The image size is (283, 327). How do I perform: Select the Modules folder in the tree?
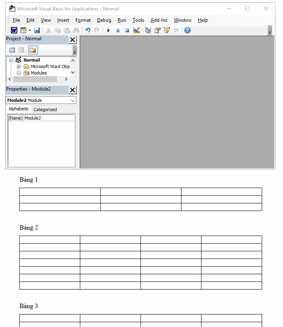click(39, 73)
